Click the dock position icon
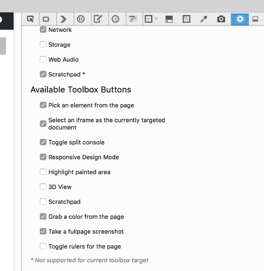264x271 pixels. (x=255, y=19)
